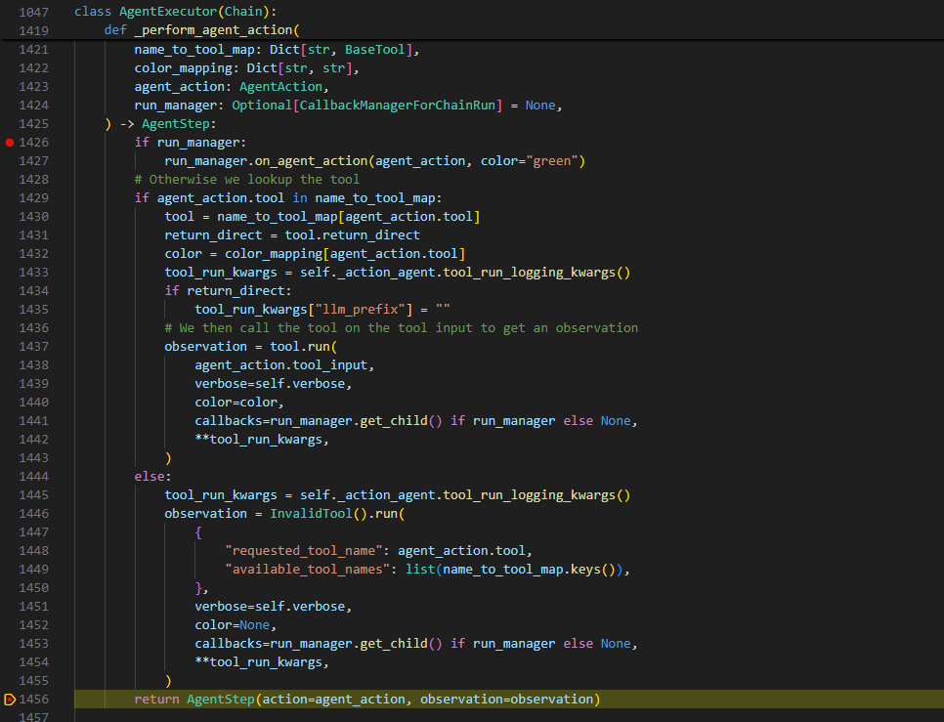The image size is (944, 722).
Task: Remove the red breakpoint on line 1426
Action: click(x=10, y=143)
